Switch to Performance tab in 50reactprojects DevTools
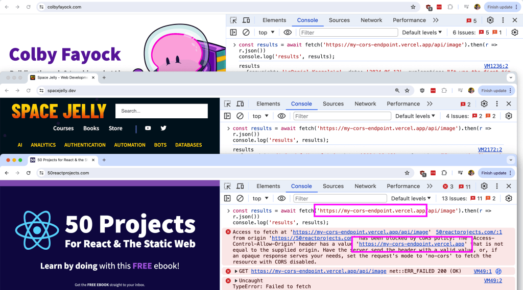The image size is (523, 290). [x=403, y=186]
